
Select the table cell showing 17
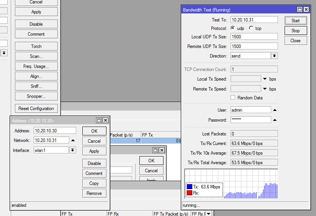click(126, 141)
